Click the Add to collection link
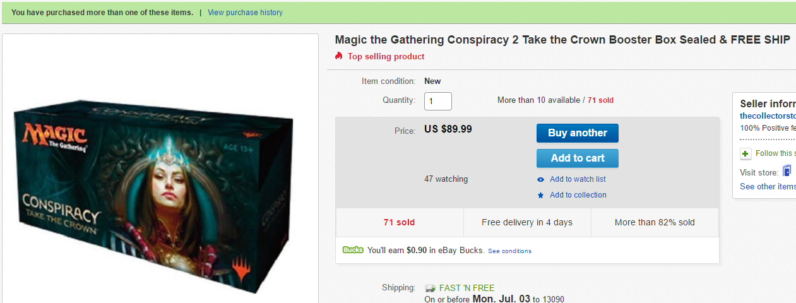This screenshot has width=796, height=303. click(x=578, y=195)
